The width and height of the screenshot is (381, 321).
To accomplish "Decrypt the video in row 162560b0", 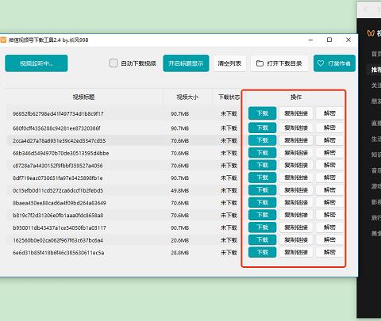I will 329,239.
